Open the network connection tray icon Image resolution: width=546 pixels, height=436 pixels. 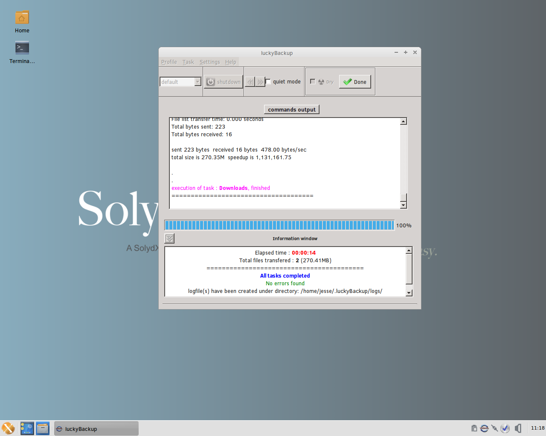coord(495,428)
